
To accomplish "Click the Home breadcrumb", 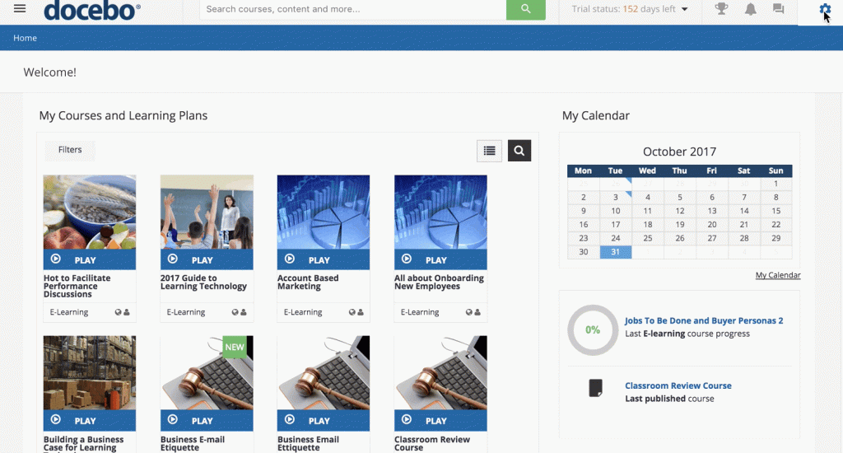I will click(25, 38).
